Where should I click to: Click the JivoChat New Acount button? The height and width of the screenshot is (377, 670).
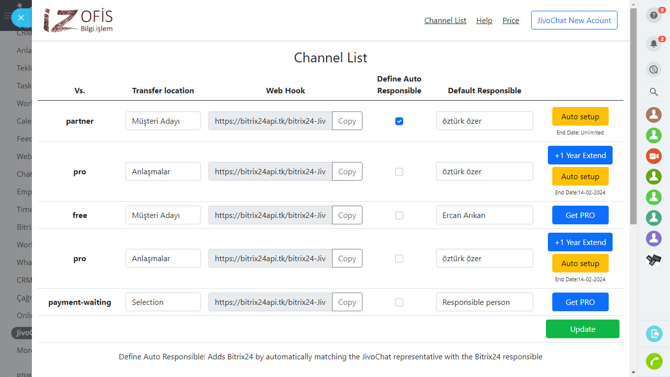point(574,21)
